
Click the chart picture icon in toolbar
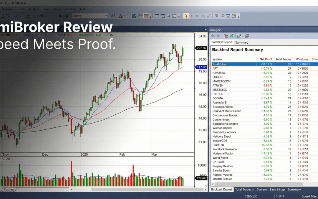(x=134, y=16)
